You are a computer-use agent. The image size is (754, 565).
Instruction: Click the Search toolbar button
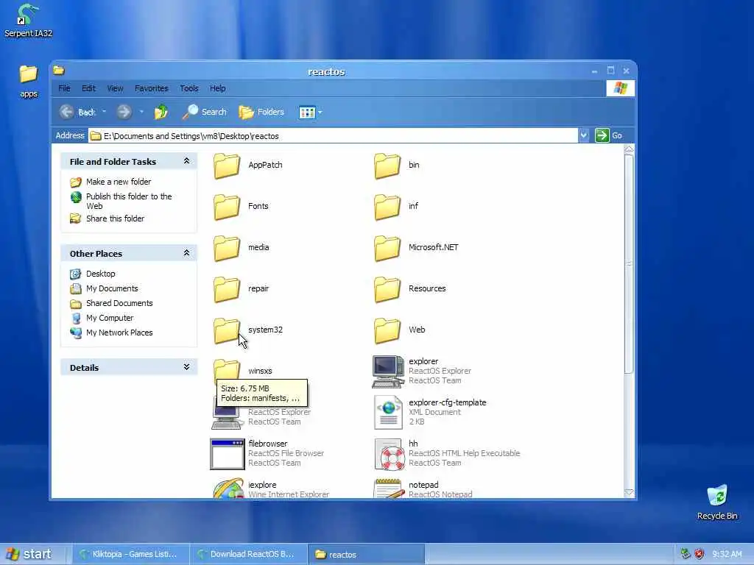pos(205,112)
